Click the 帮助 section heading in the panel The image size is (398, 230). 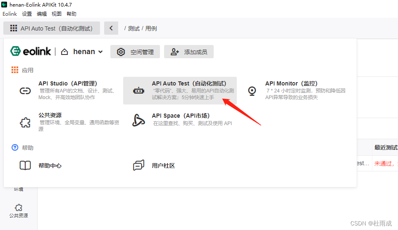pyautogui.click(x=27, y=147)
